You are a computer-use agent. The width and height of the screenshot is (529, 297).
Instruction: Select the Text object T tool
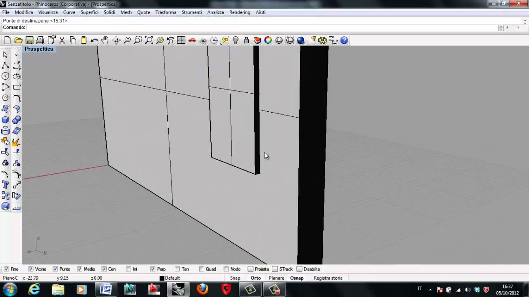(x=5, y=185)
